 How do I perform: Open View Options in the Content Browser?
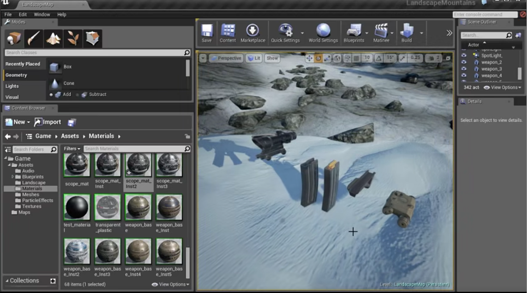point(170,284)
